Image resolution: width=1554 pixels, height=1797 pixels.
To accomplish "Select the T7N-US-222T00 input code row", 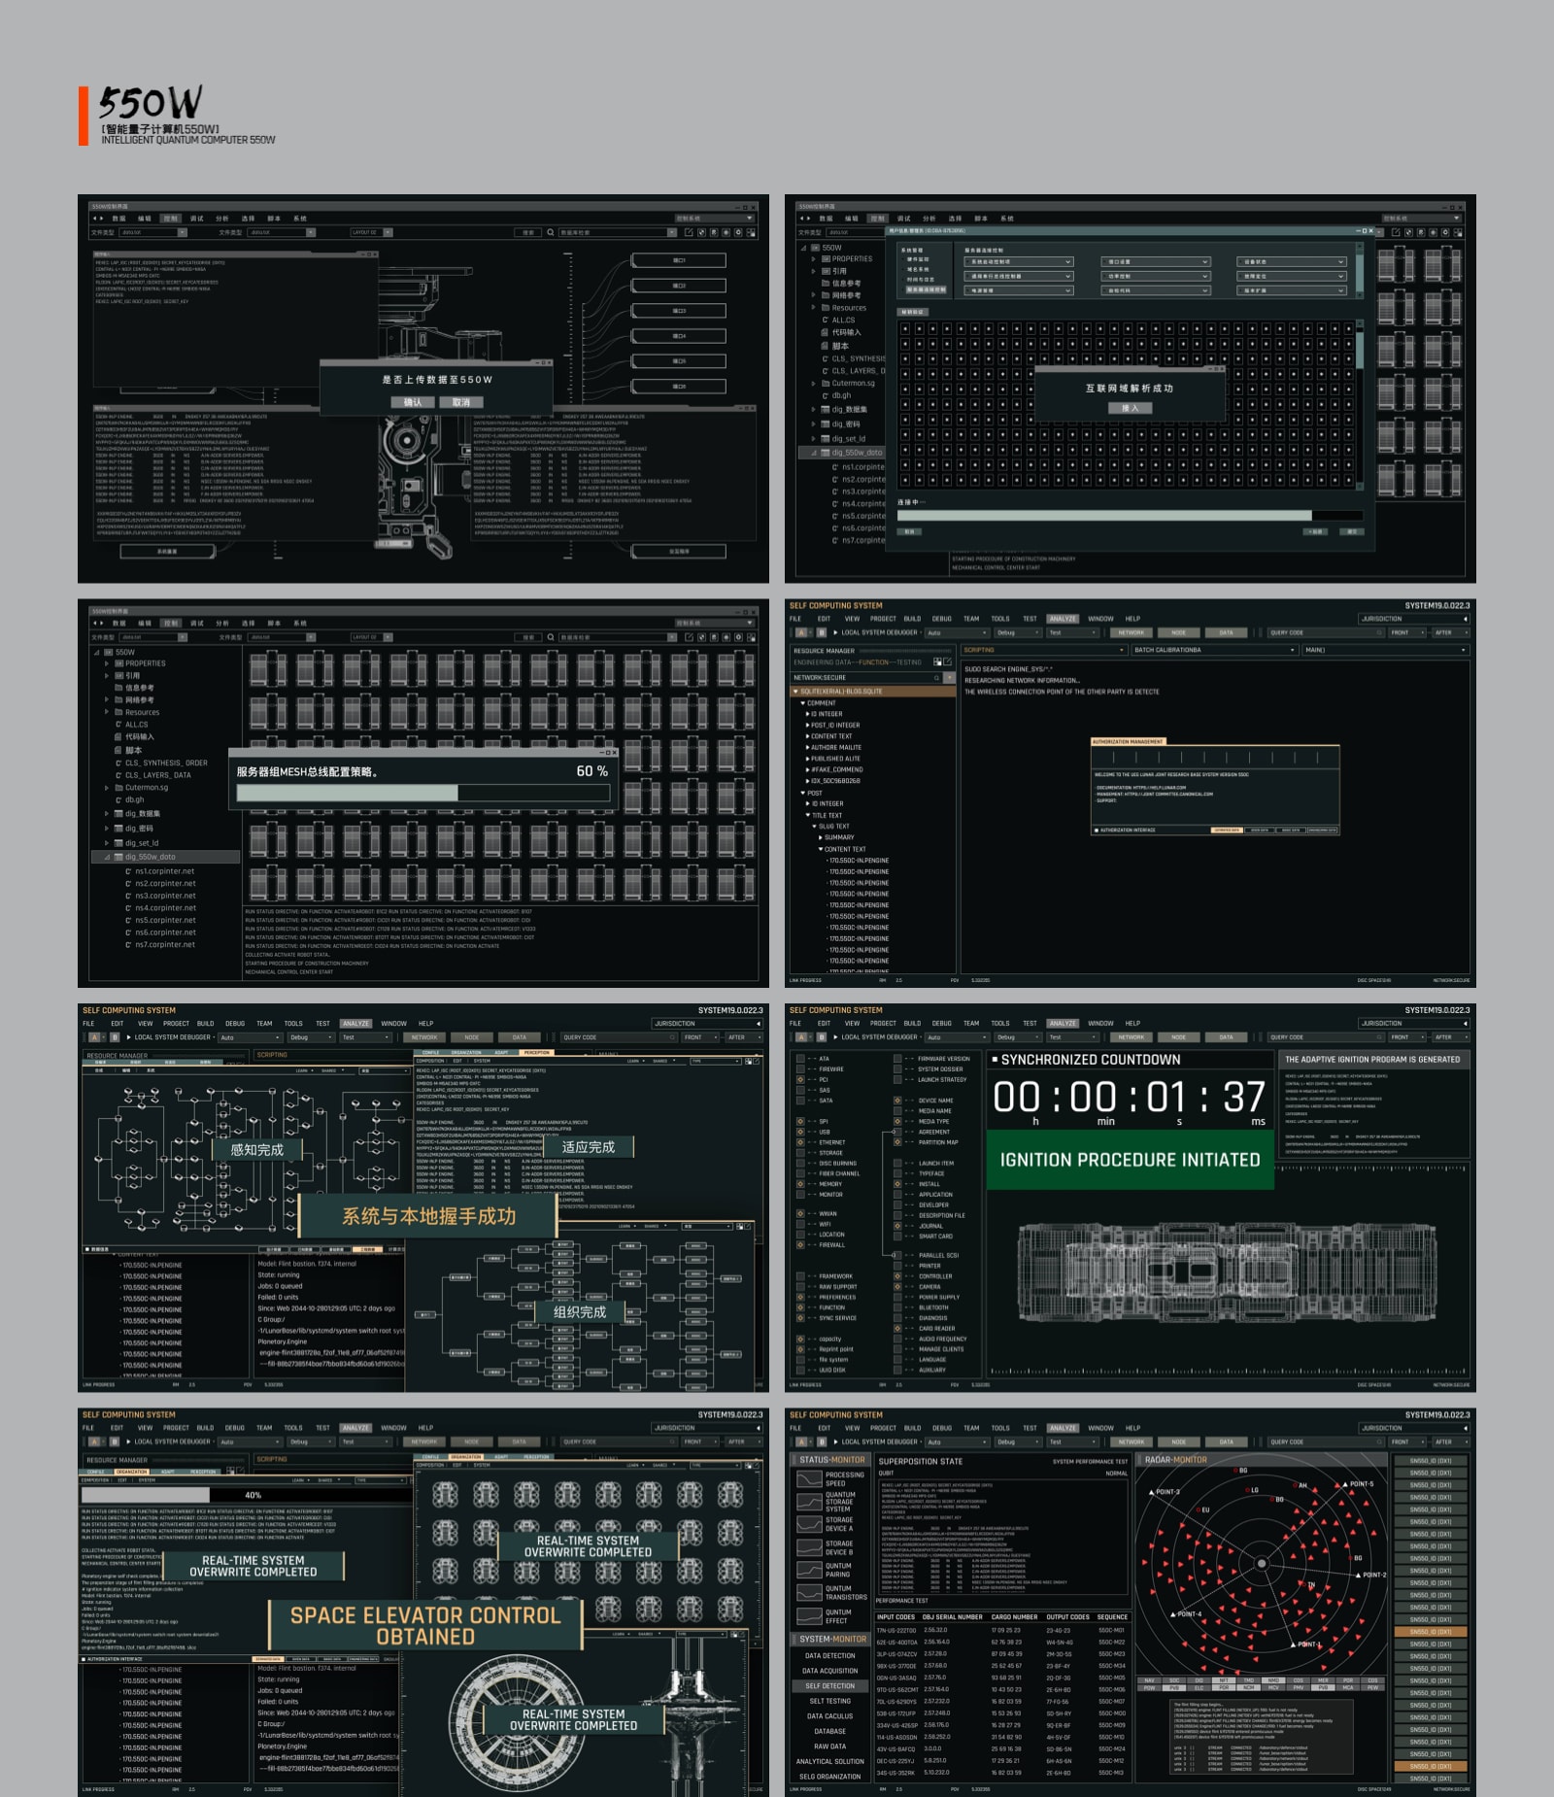I will (x=897, y=1630).
